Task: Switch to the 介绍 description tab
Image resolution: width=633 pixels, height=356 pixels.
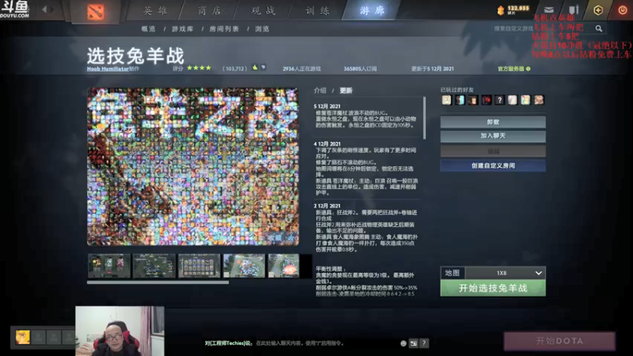Action: click(320, 90)
